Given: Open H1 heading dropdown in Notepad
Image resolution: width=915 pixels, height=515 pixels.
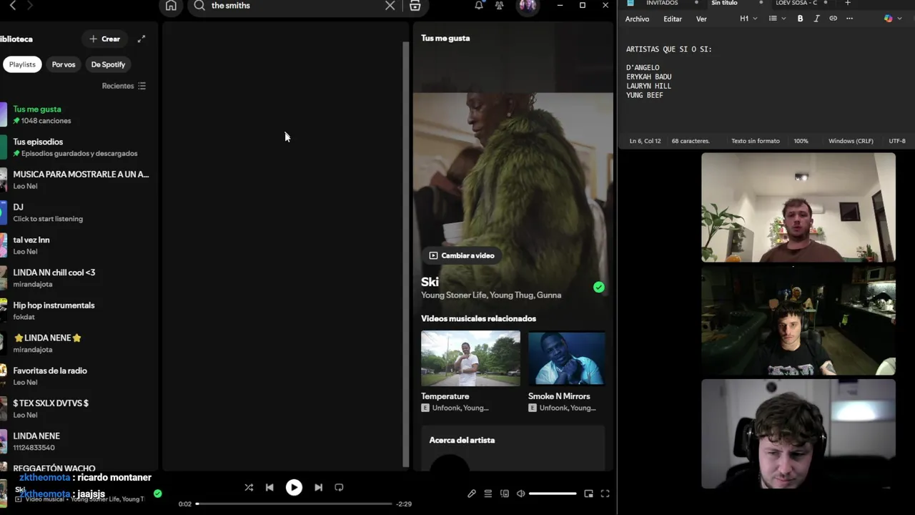Looking at the screenshot, I should [748, 19].
